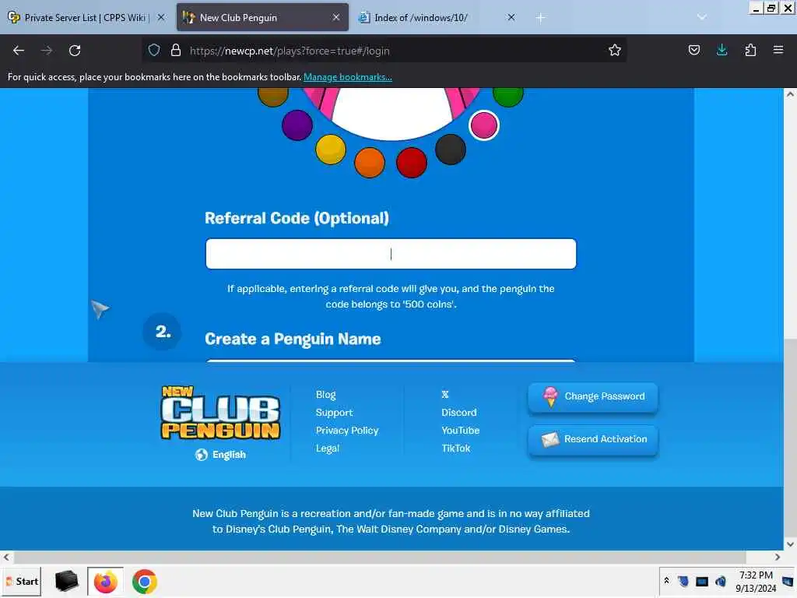Close the Private Server List tab
The width and height of the screenshot is (797, 598).
(x=161, y=17)
